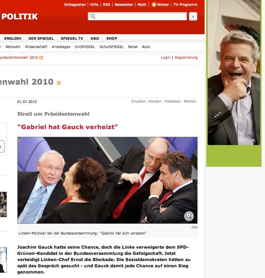Open the Gauck portrait advertisement image
This screenshot has height=278, width=265.
[x=234, y=72]
